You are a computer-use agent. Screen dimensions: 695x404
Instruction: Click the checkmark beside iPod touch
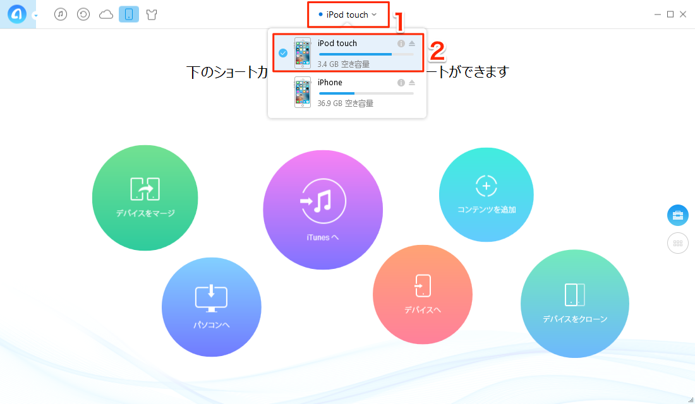[x=283, y=53]
